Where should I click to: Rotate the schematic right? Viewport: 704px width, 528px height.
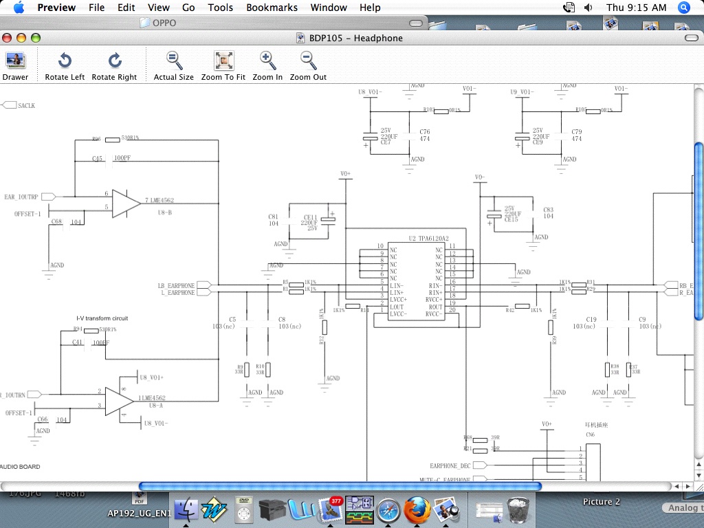click(114, 66)
